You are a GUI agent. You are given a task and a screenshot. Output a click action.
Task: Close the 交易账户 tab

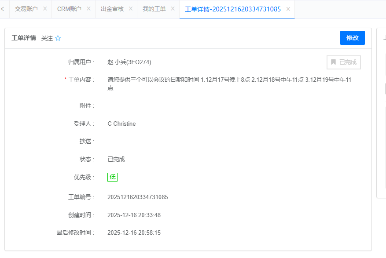[x=45, y=9]
